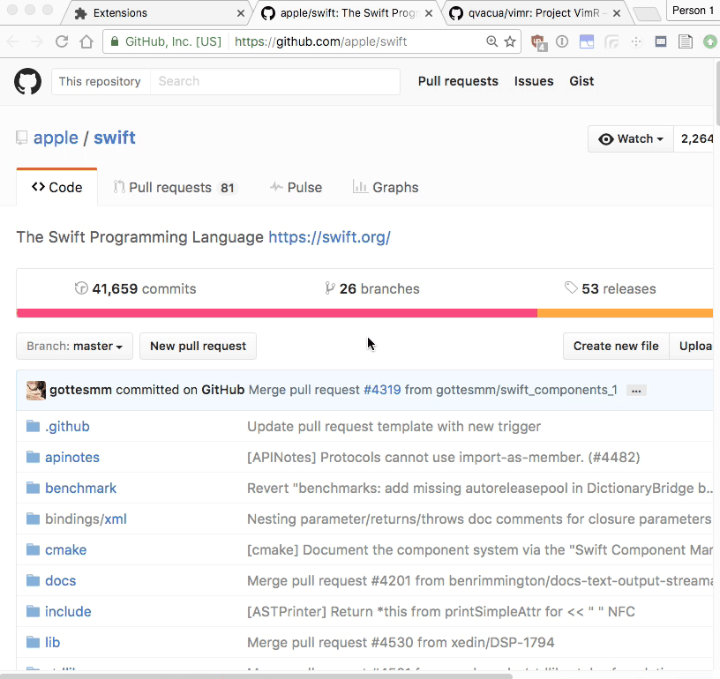Click the gottesmm author name
The width and height of the screenshot is (720, 679).
pos(81,390)
